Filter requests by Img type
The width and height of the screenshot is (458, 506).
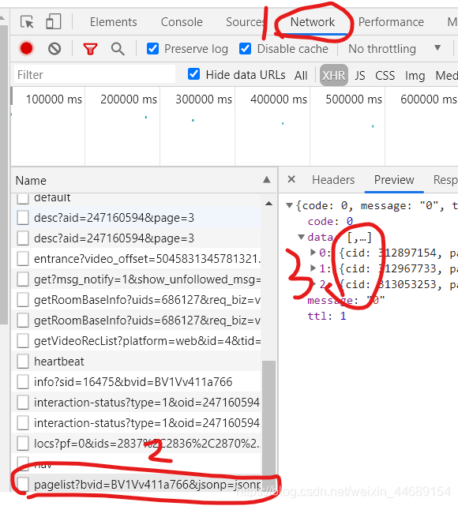415,76
